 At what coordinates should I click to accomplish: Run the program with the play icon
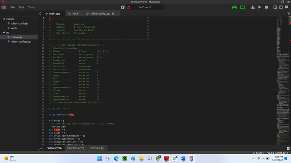click(x=260, y=7)
